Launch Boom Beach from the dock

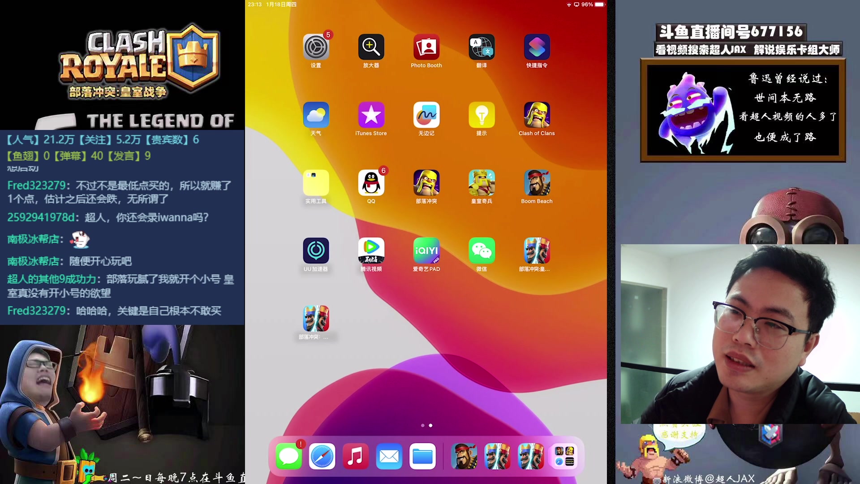tap(464, 456)
